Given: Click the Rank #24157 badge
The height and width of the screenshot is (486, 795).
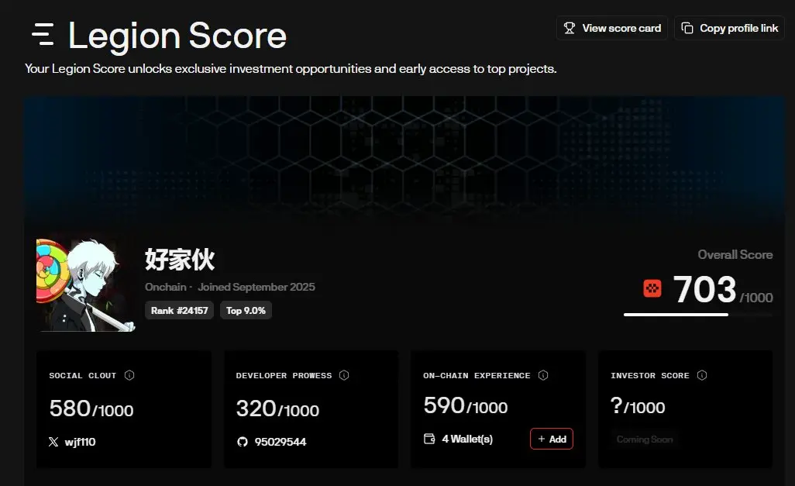Looking at the screenshot, I should (180, 311).
